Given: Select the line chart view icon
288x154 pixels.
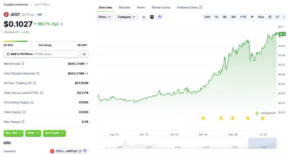Looking at the screenshot, I should click(x=144, y=17).
